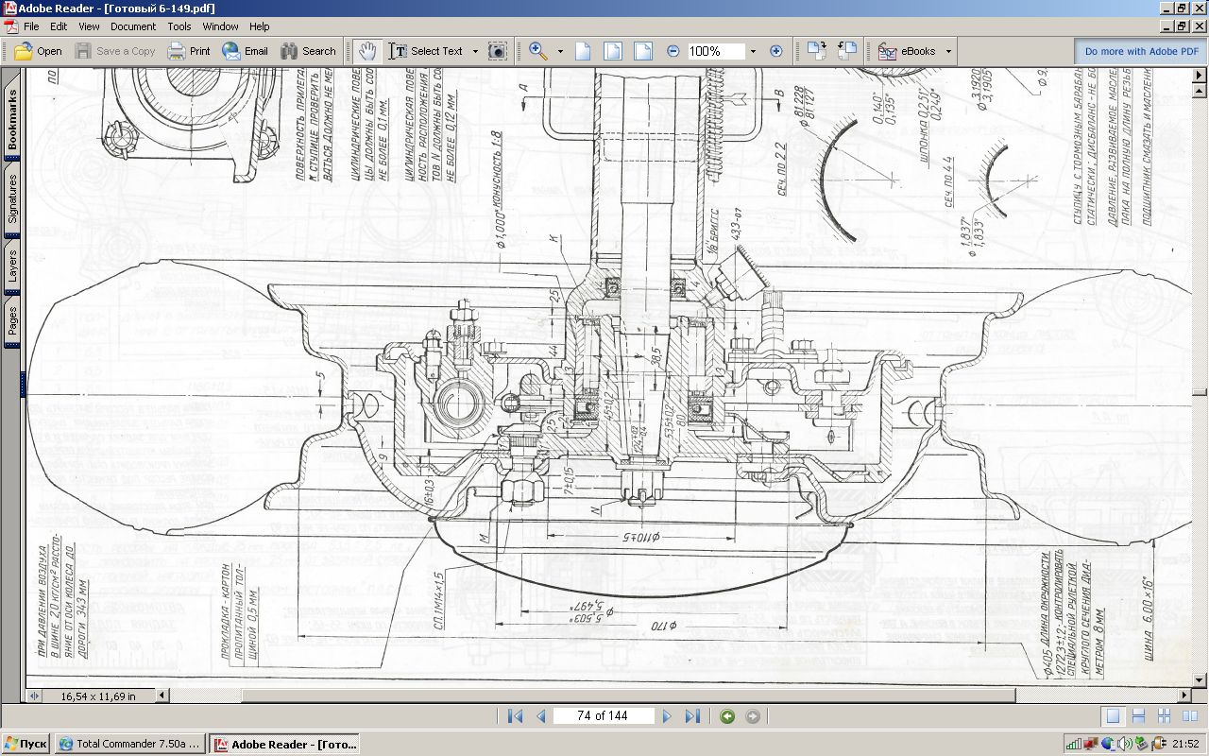Expand the eBooks dropdown arrow
This screenshot has width=1209, height=756.
948,51
